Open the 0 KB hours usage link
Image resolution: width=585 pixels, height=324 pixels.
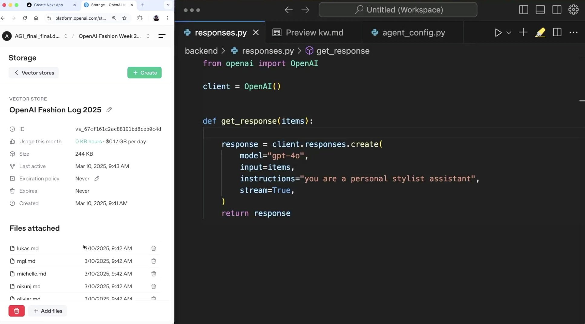88,141
